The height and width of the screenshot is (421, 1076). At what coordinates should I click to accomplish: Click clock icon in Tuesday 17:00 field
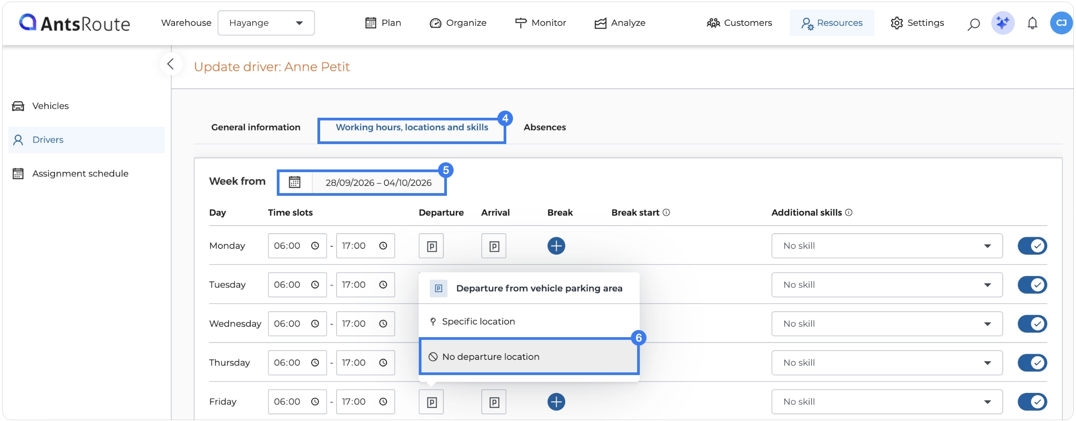[x=383, y=285]
